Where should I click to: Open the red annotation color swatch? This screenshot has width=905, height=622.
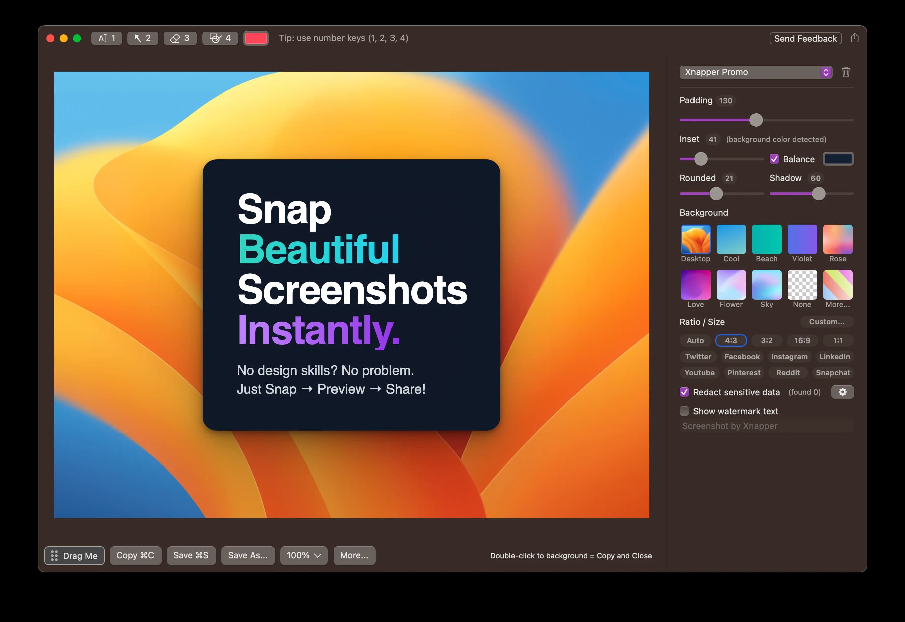click(256, 38)
